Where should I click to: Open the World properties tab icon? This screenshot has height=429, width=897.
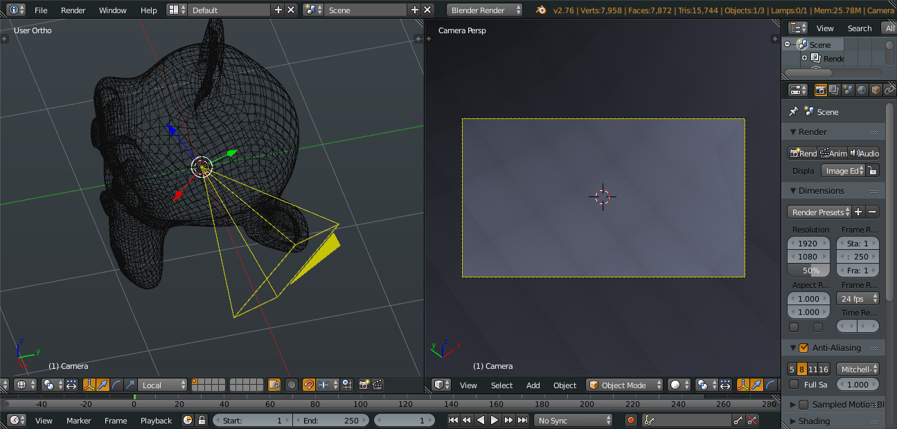(862, 89)
